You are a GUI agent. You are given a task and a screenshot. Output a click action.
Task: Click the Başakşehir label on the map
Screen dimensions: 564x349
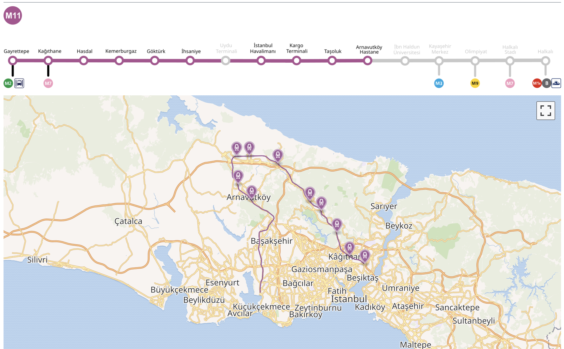tap(272, 241)
